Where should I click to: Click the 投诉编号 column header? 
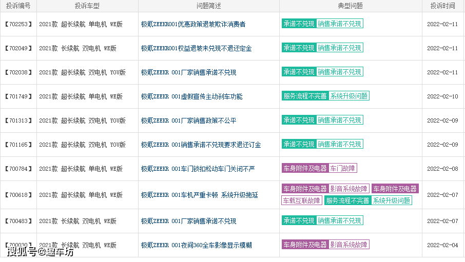(x=18, y=6)
